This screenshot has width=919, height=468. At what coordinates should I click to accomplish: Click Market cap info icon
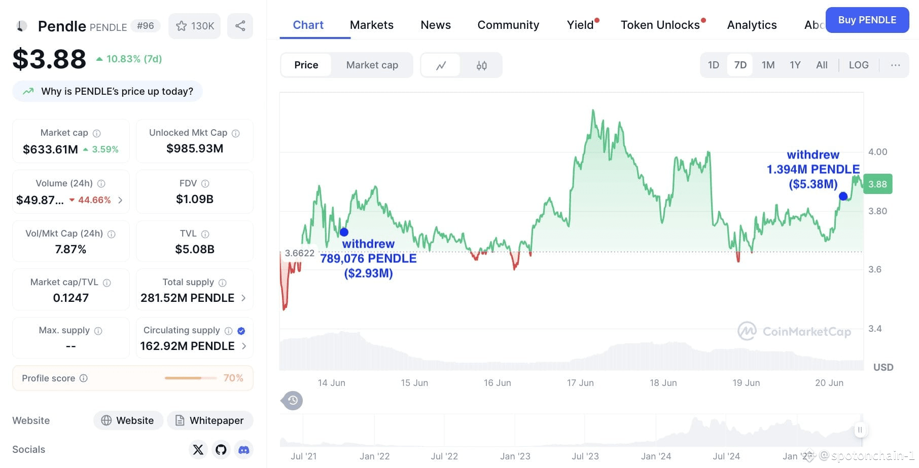tap(96, 133)
